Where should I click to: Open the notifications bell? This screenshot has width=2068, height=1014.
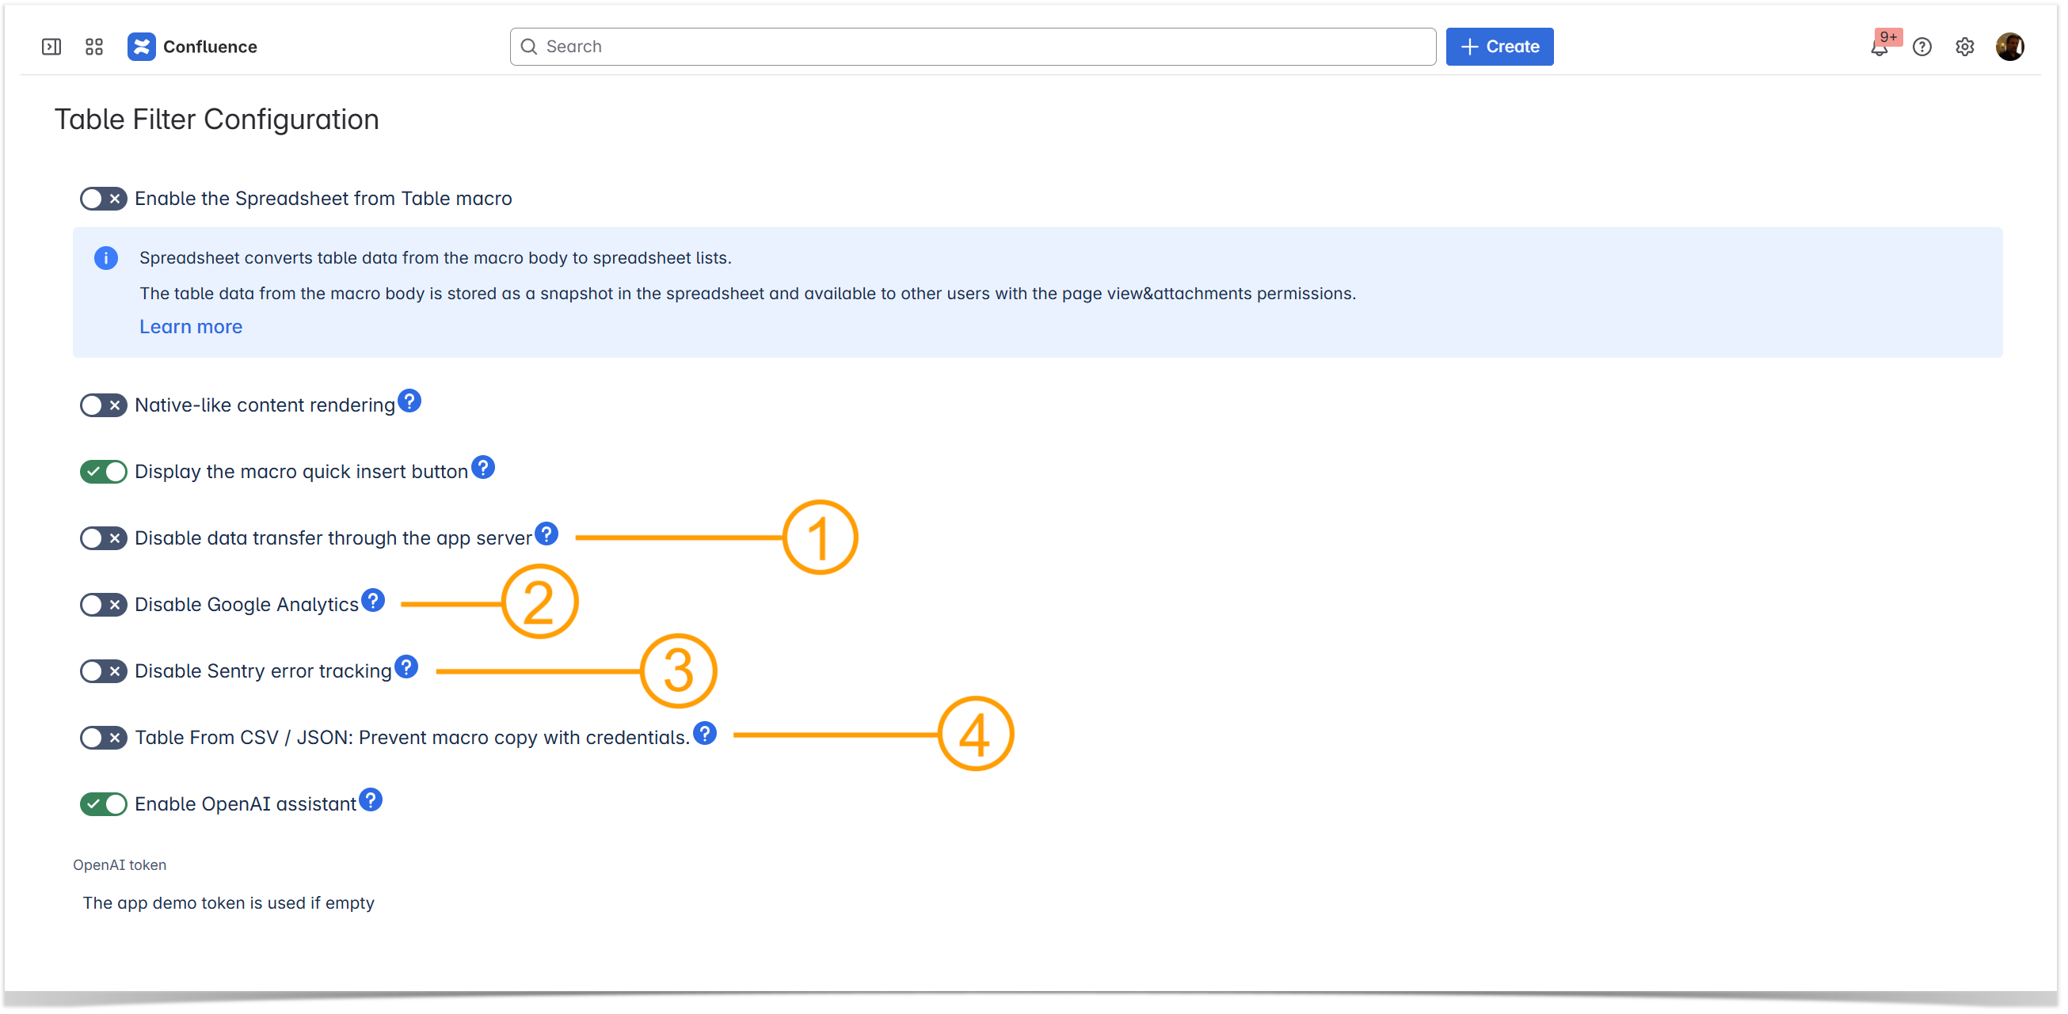1879,47
